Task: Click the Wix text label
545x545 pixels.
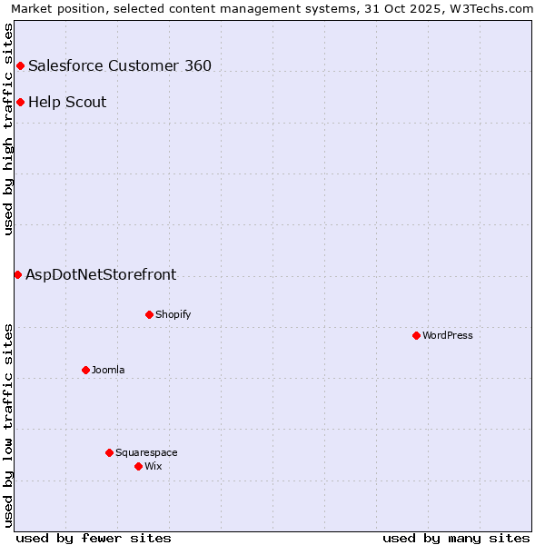Action: (153, 466)
